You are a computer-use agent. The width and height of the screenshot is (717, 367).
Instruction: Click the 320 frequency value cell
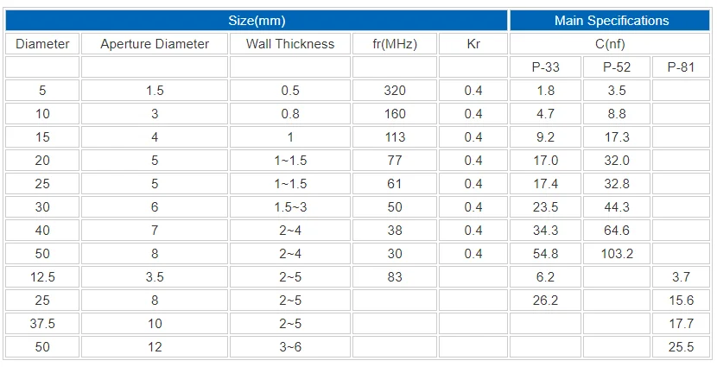click(x=394, y=91)
